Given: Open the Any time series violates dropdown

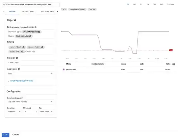Looking at the screenshot, I should [x=30, y=102].
